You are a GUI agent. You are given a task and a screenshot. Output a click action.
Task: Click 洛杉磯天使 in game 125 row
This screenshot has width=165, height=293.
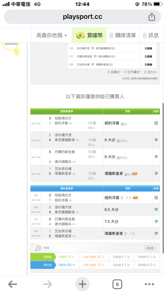(x=83, y=48)
